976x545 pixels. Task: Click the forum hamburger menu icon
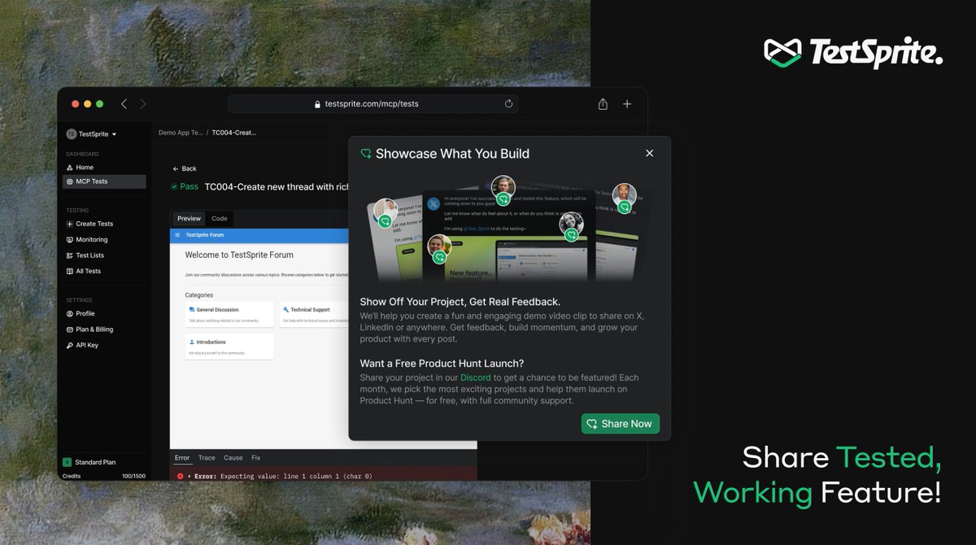tap(177, 234)
